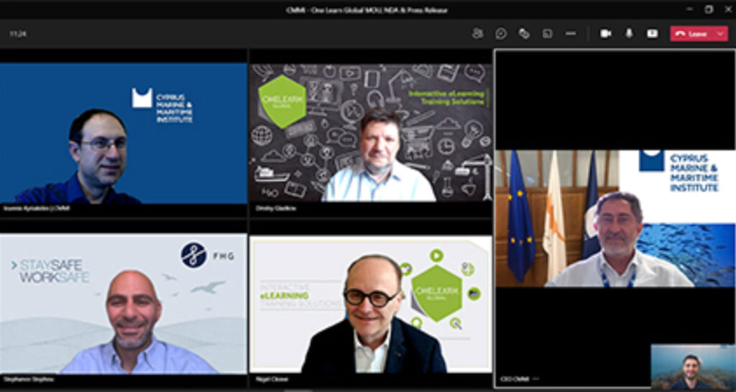Select the bottom-middle tile with white OneLearn background
The height and width of the screenshot is (392, 736).
point(370,304)
